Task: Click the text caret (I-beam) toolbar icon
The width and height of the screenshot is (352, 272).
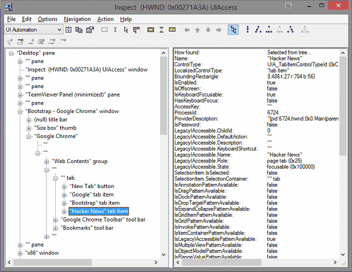Action: click(x=115, y=30)
